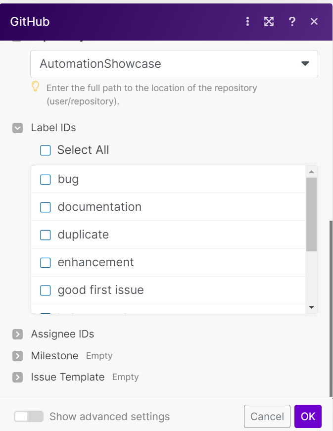Open help via the question mark icon
The image size is (333, 431).
coord(292,21)
